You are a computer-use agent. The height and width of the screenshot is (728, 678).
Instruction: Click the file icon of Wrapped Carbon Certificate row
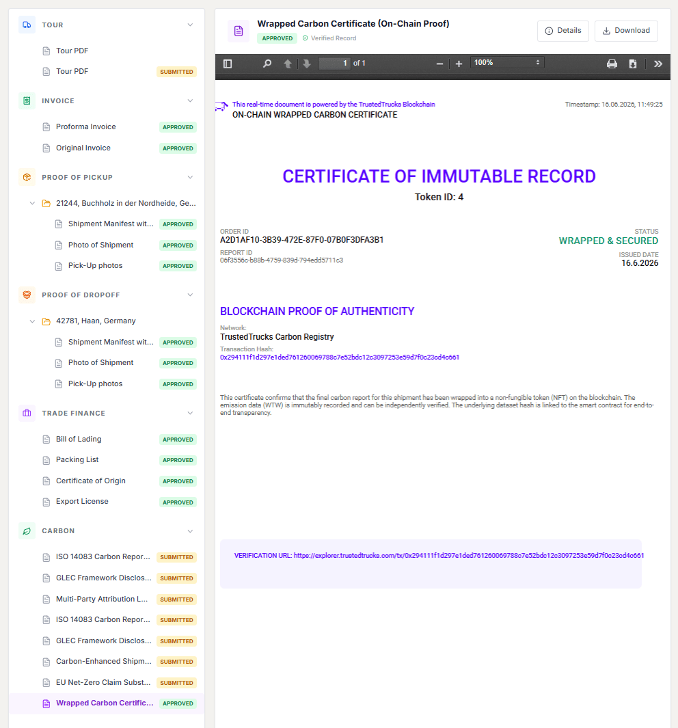[x=46, y=703]
